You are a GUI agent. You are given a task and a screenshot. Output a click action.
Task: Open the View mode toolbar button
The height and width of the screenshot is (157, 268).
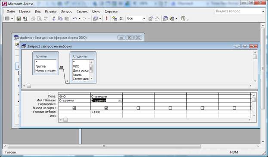pyautogui.click(x=7, y=18)
